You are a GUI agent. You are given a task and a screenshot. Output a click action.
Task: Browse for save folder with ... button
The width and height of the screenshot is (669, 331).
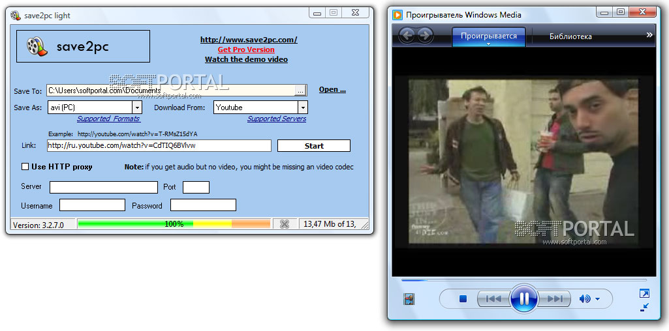300,91
